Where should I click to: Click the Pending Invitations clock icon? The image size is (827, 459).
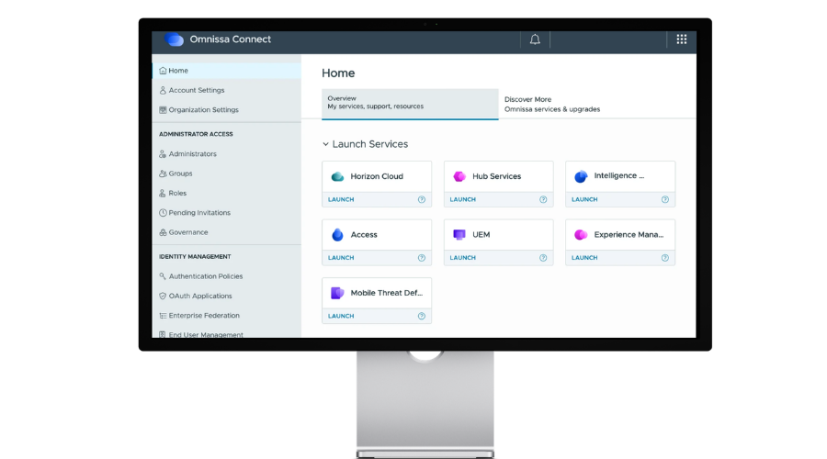[163, 213]
